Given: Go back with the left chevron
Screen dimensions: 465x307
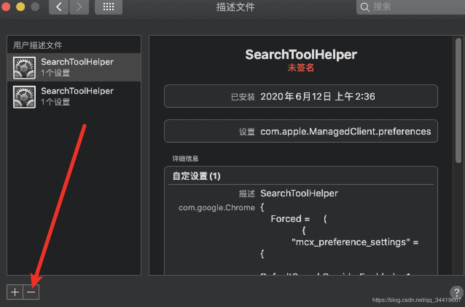Looking at the screenshot, I should click(59, 7).
